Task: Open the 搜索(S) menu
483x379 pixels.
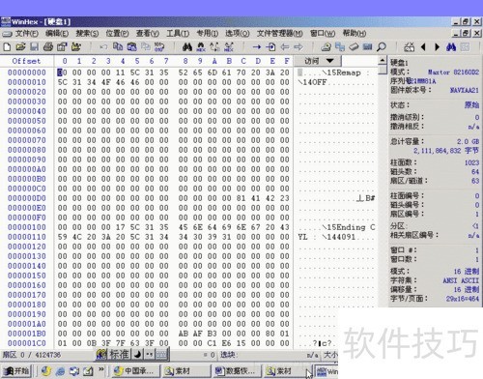Action: [87, 33]
